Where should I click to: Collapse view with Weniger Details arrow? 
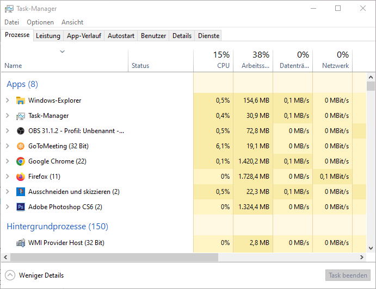coord(10,275)
